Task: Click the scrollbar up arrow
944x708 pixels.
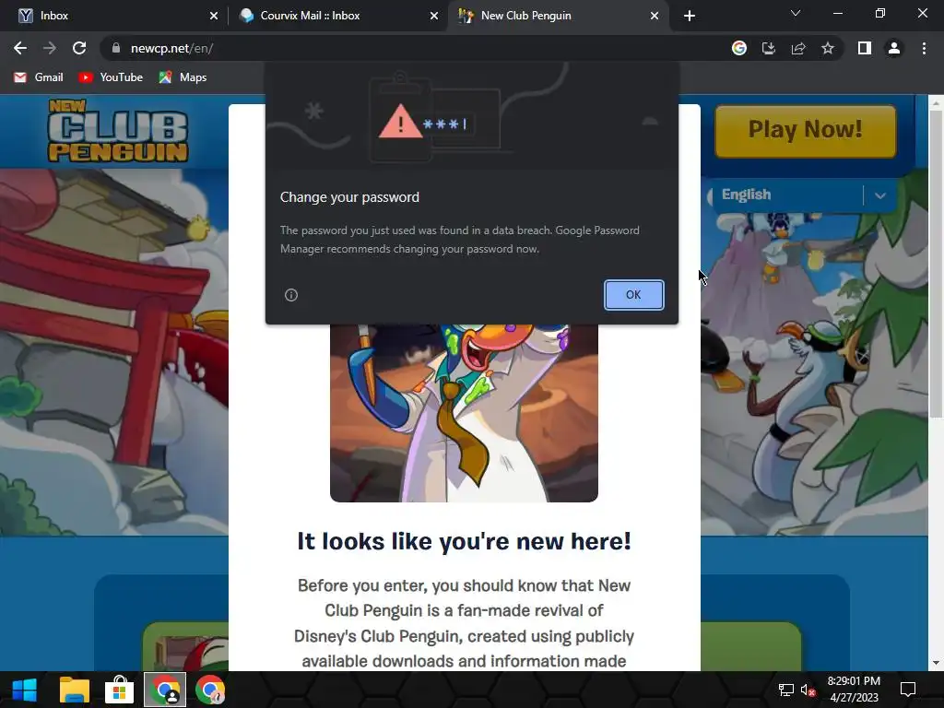Action: (x=936, y=103)
